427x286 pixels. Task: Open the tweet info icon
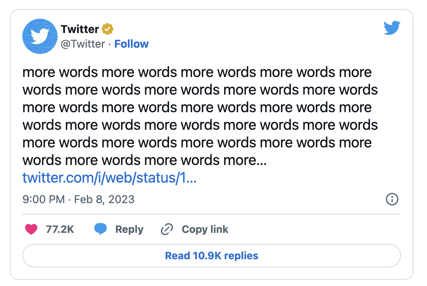point(392,199)
